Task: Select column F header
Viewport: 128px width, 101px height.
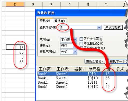Action: coord(51,5)
